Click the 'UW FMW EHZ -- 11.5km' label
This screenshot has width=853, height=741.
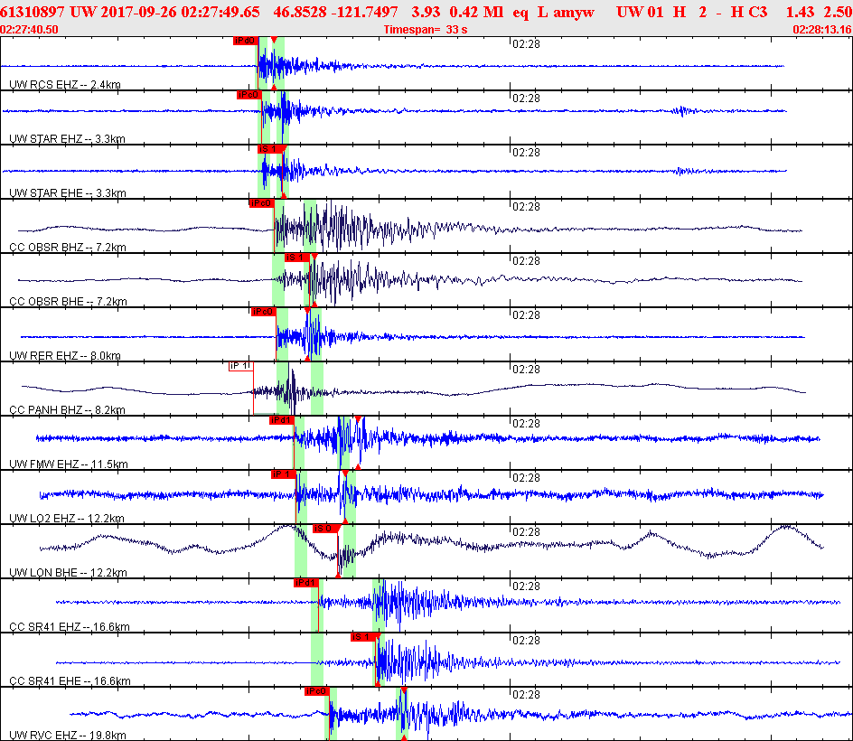(x=69, y=464)
